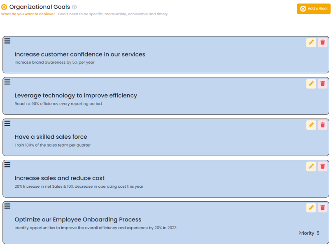
Task: Click the drag handle on the last goal card
Action: (7, 206)
